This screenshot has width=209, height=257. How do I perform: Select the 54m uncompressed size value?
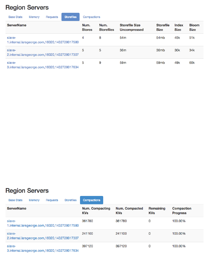[123, 38]
